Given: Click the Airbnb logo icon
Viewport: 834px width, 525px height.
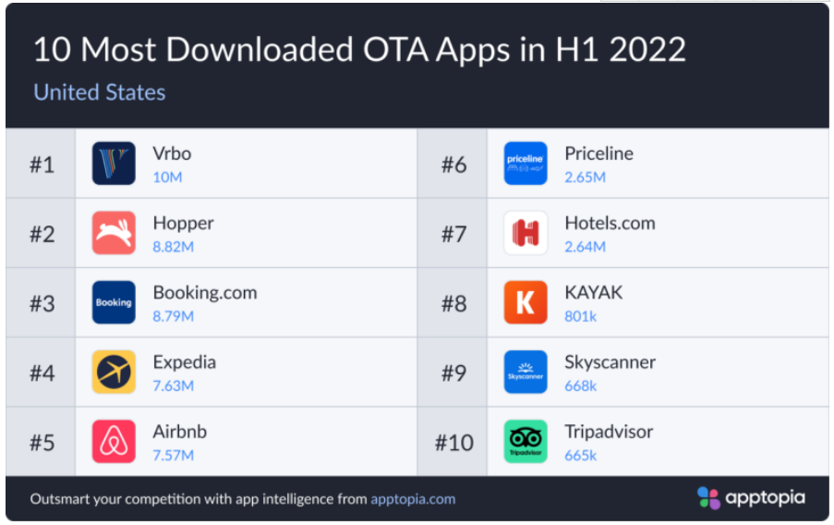Looking at the screenshot, I should [x=114, y=441].
